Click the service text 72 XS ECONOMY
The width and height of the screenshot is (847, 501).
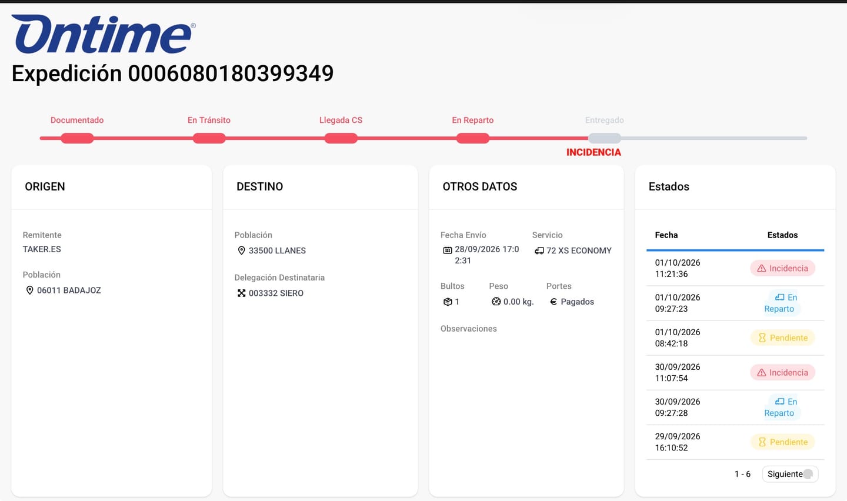579,250
